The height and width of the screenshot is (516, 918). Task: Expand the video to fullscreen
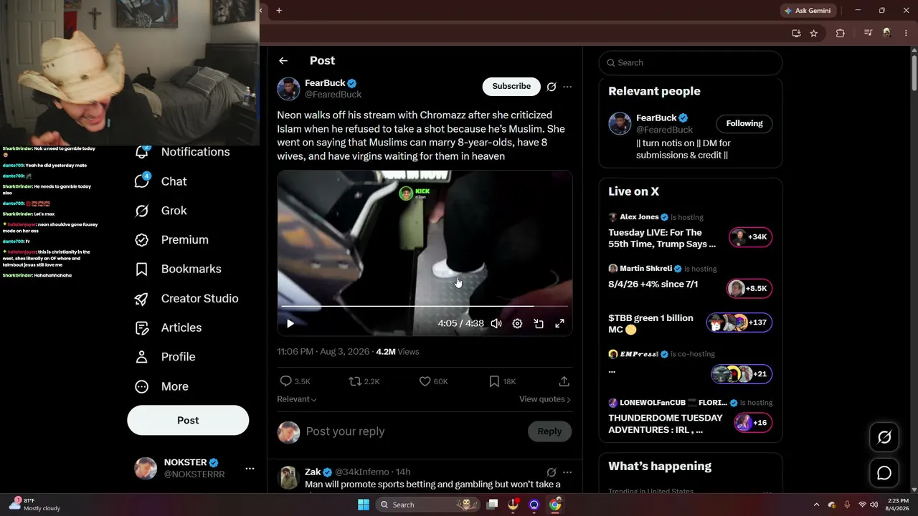(x=559, y=324)
